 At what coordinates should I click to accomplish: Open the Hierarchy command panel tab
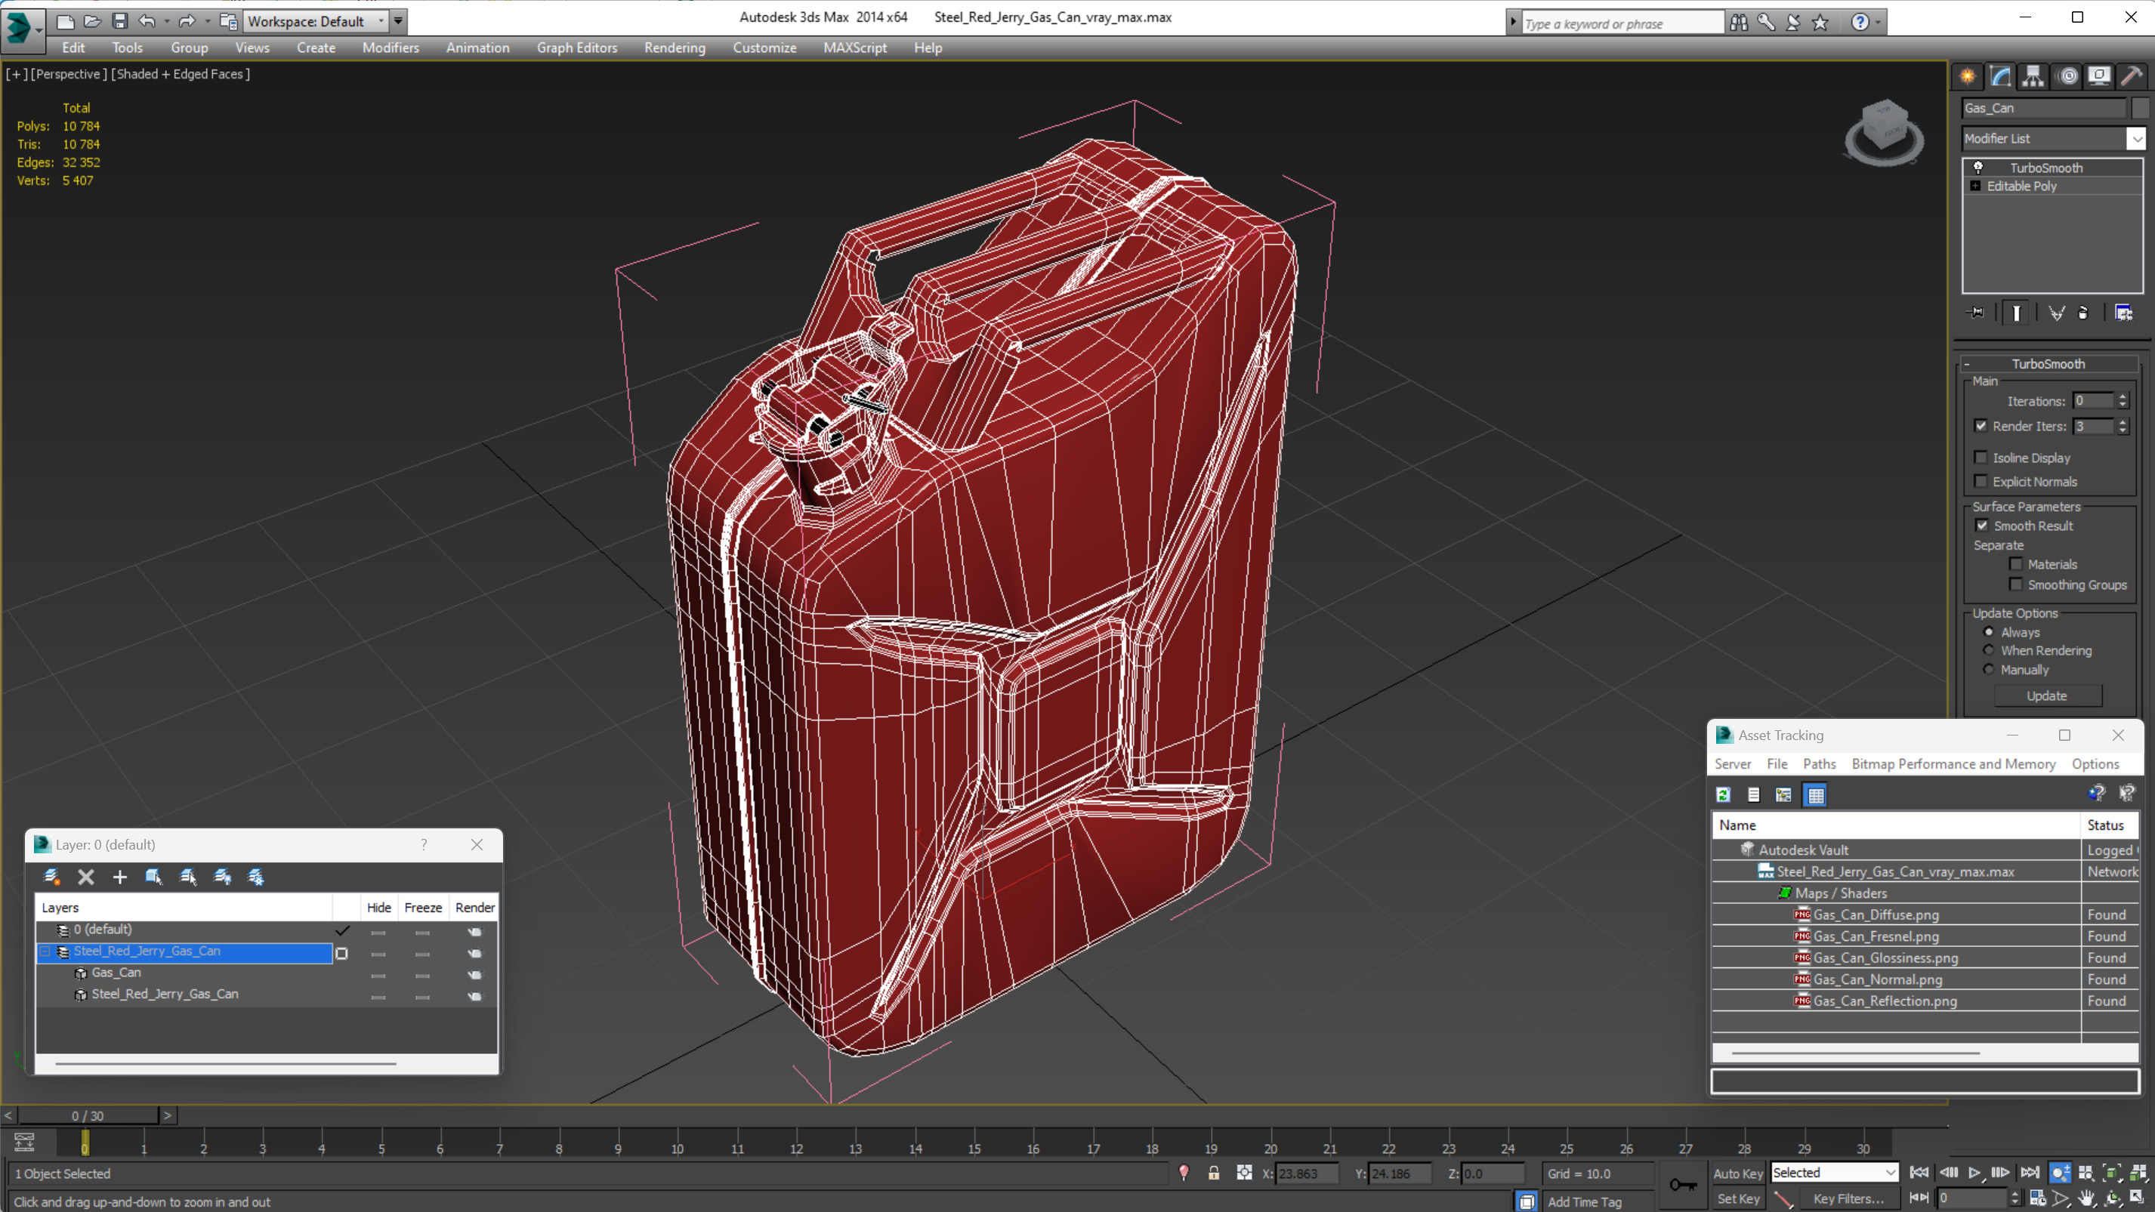[2033, 77]
